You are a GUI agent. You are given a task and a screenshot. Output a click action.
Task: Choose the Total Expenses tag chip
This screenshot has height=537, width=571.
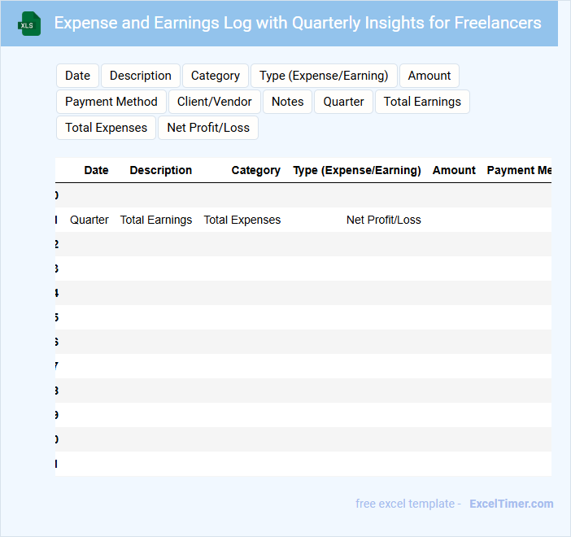click(106, 128)
